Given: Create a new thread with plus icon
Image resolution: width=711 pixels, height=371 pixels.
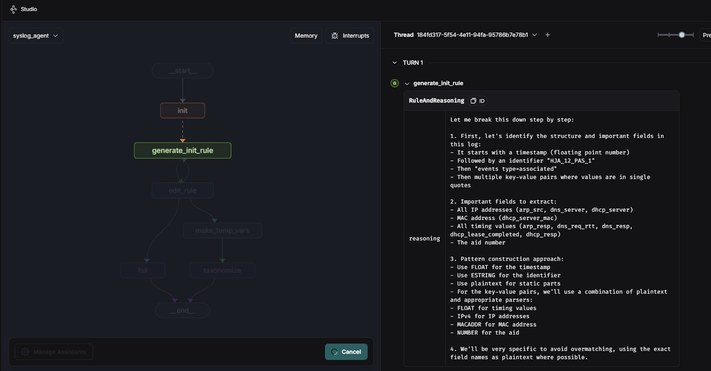Looking at the screenshot, I should coord(547,35).
